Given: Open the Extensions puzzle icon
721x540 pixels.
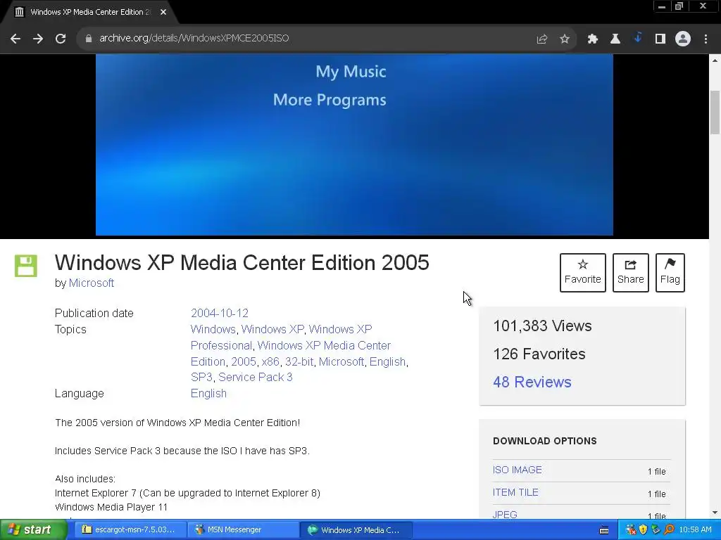Looking at the screenshot, I should tap(592, 39).
